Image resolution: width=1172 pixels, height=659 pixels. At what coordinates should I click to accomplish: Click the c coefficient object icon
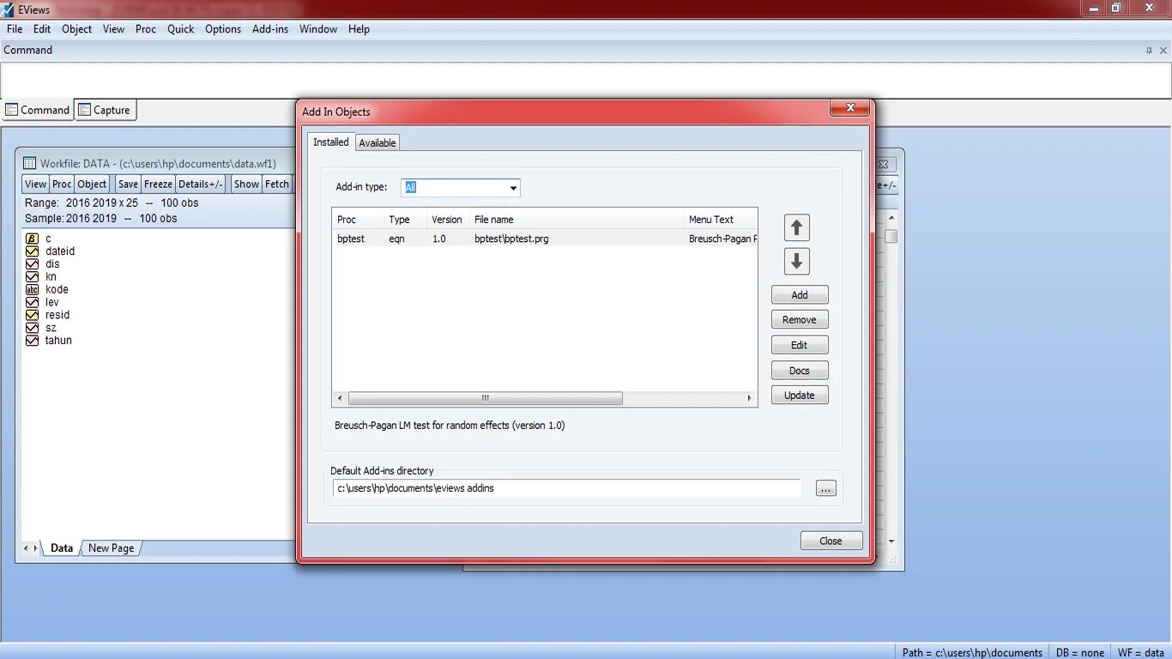pyautogui.click(x=32, y=239)
